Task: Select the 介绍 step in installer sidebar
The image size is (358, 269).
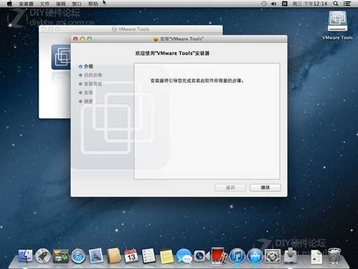Action: 86,66
